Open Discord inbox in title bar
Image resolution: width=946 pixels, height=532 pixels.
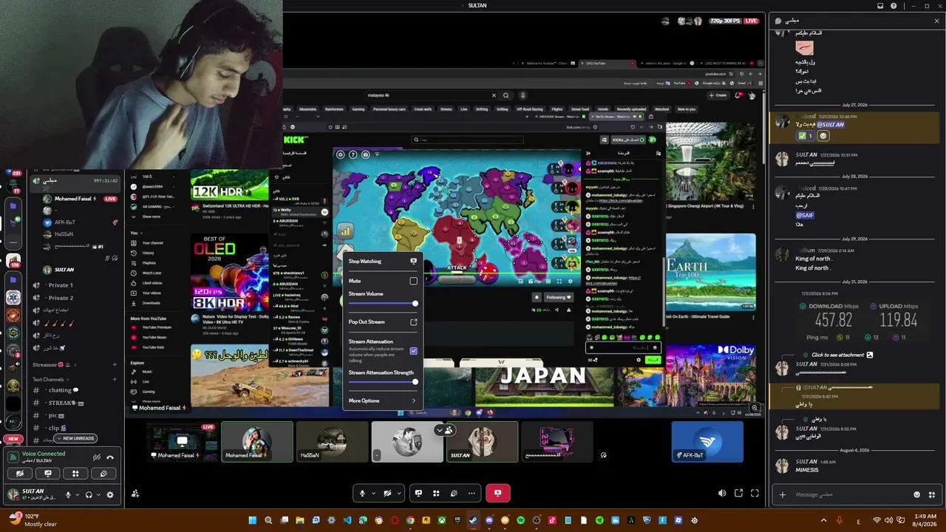(880, 6)
